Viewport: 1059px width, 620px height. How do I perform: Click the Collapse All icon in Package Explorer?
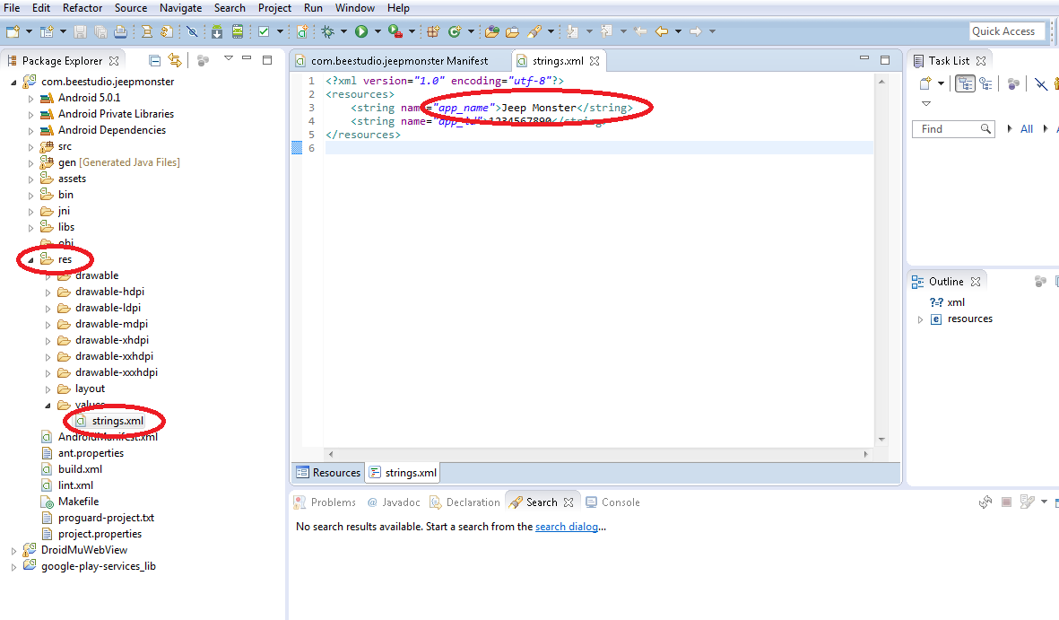(x=155, y=60)
